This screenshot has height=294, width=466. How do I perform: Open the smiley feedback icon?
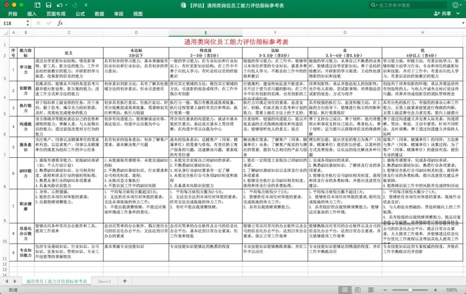pyautogui.click(x=455, y=5)
